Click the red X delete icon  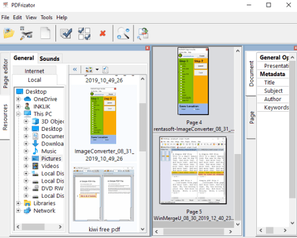point(102,34)
